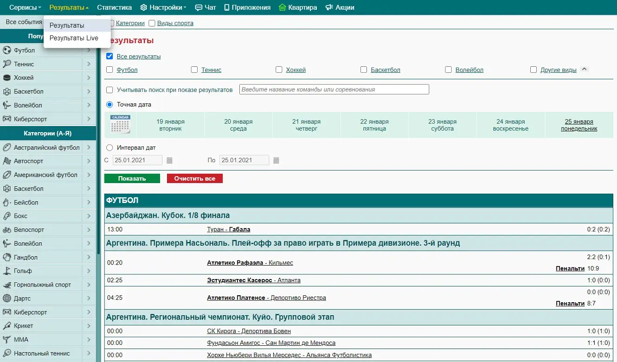Open the start date calendar icon
Viewport: 617px width, 362px height.
point(170,160)
